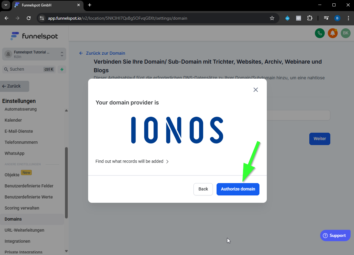Click the address bar URL
Image resolution: width=354 pixels, height=255 pixels.
pos(117,18)
